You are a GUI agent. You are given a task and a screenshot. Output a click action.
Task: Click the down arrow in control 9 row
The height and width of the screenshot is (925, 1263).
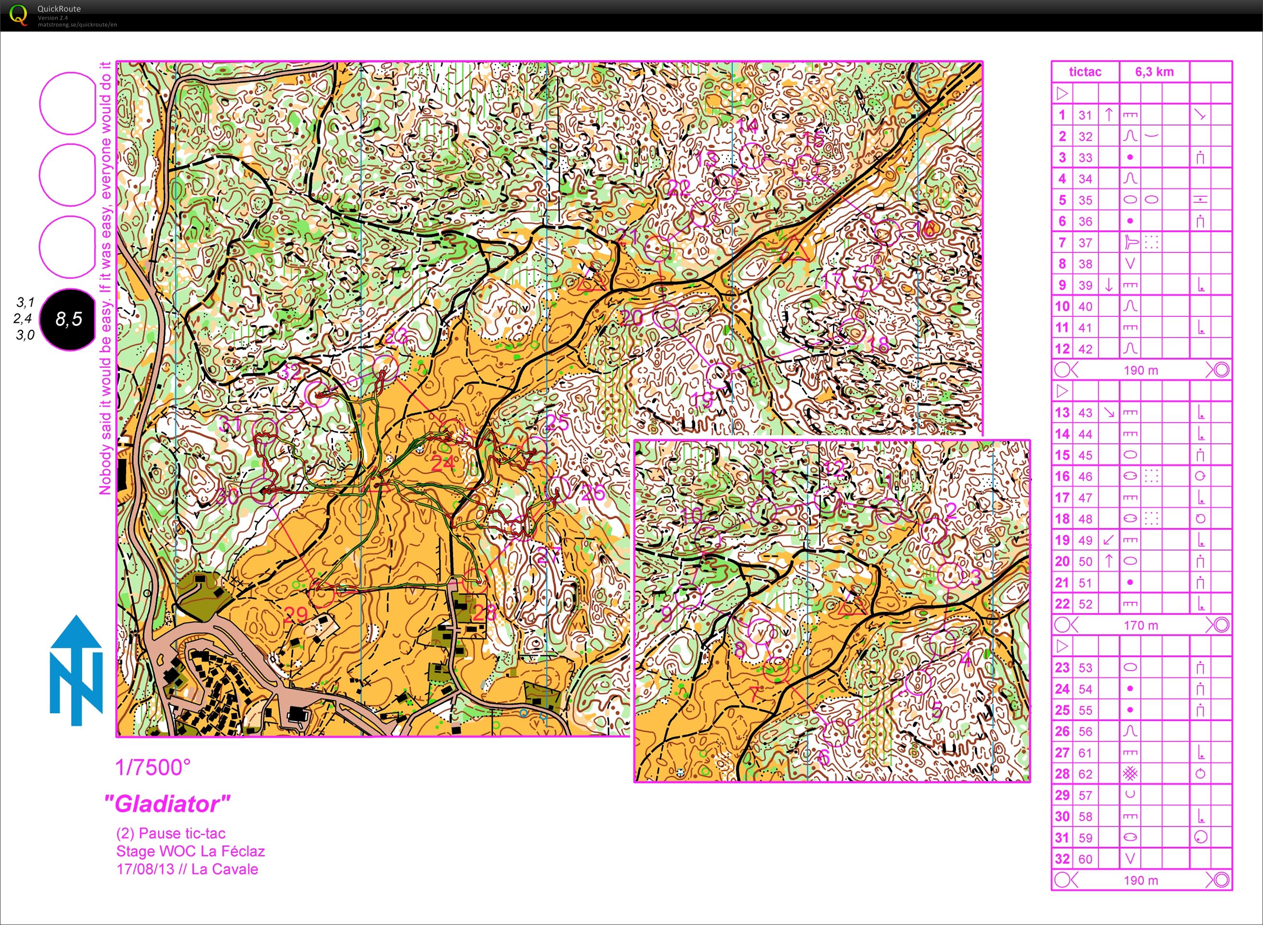(x=1108, y=285)
